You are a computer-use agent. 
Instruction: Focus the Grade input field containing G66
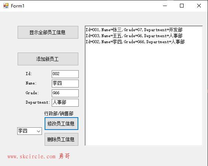[65, 93]
